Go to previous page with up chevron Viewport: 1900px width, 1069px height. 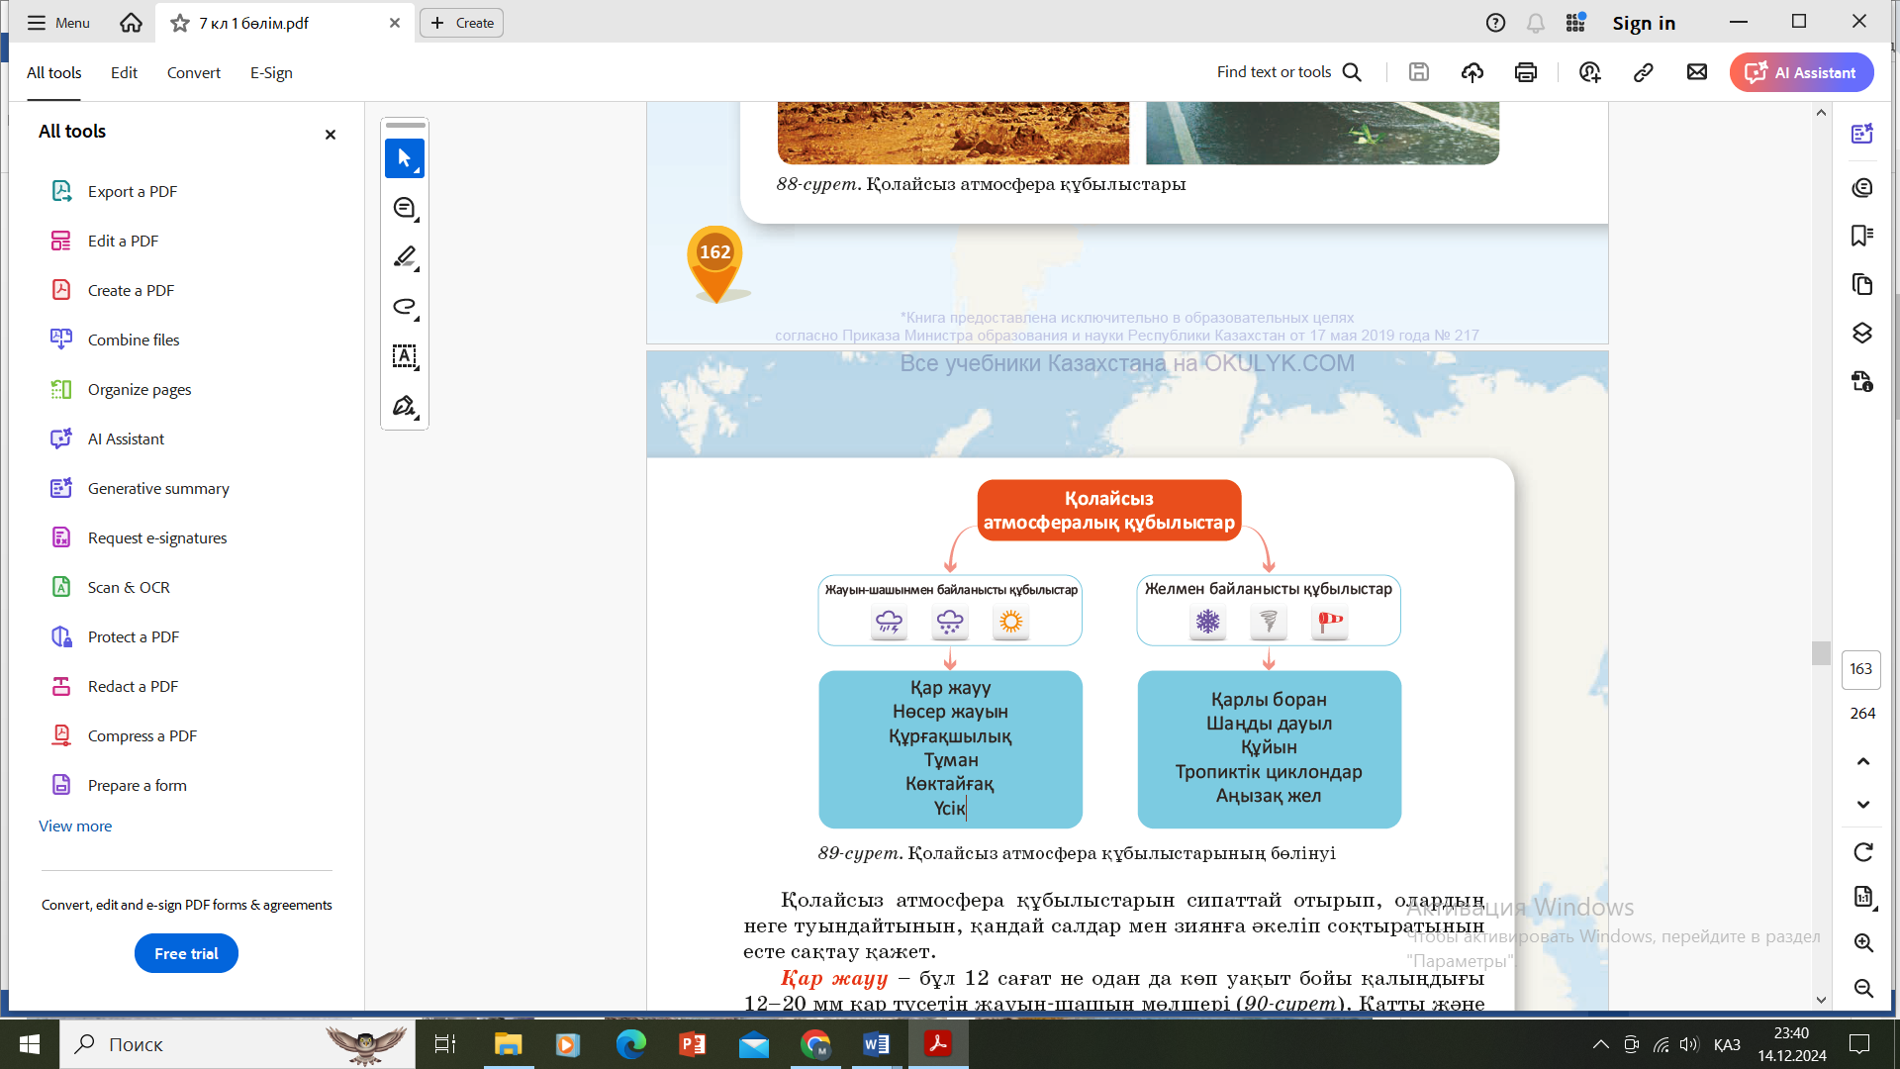coord(1862,761)
